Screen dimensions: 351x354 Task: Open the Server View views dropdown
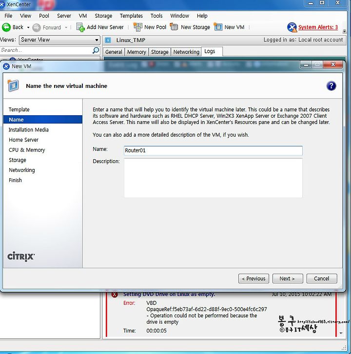coord(59,40)
